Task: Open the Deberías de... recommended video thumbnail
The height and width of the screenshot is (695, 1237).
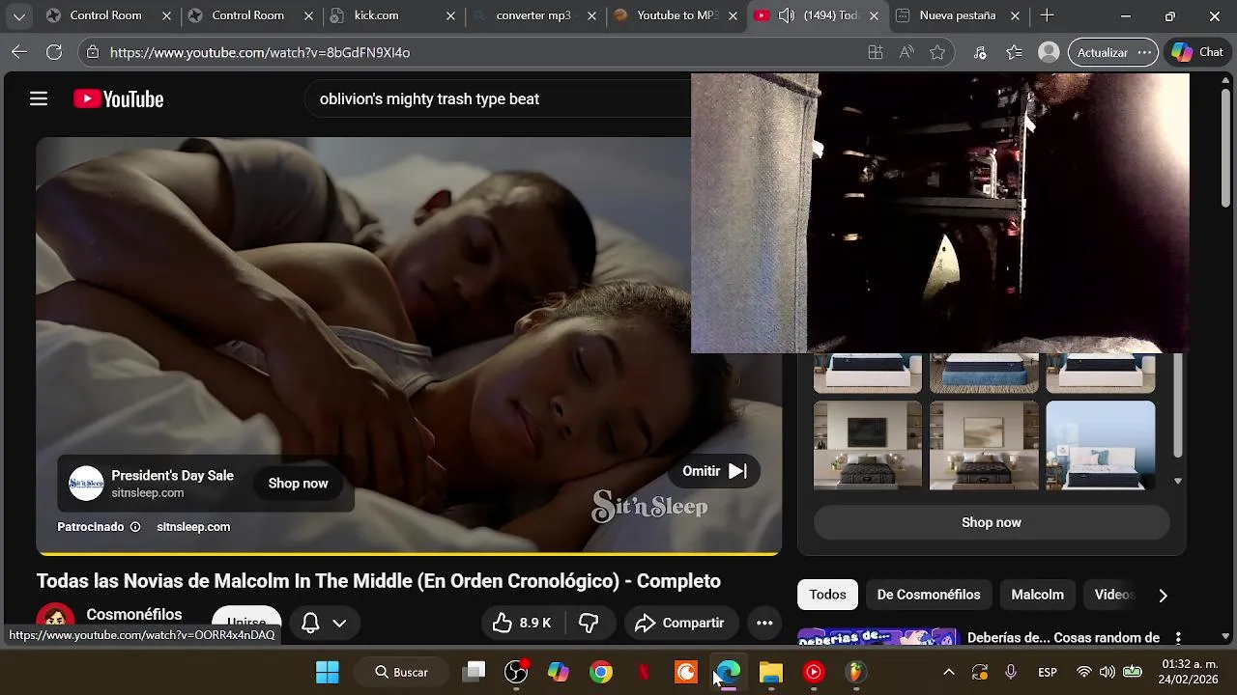Action: 877,637
